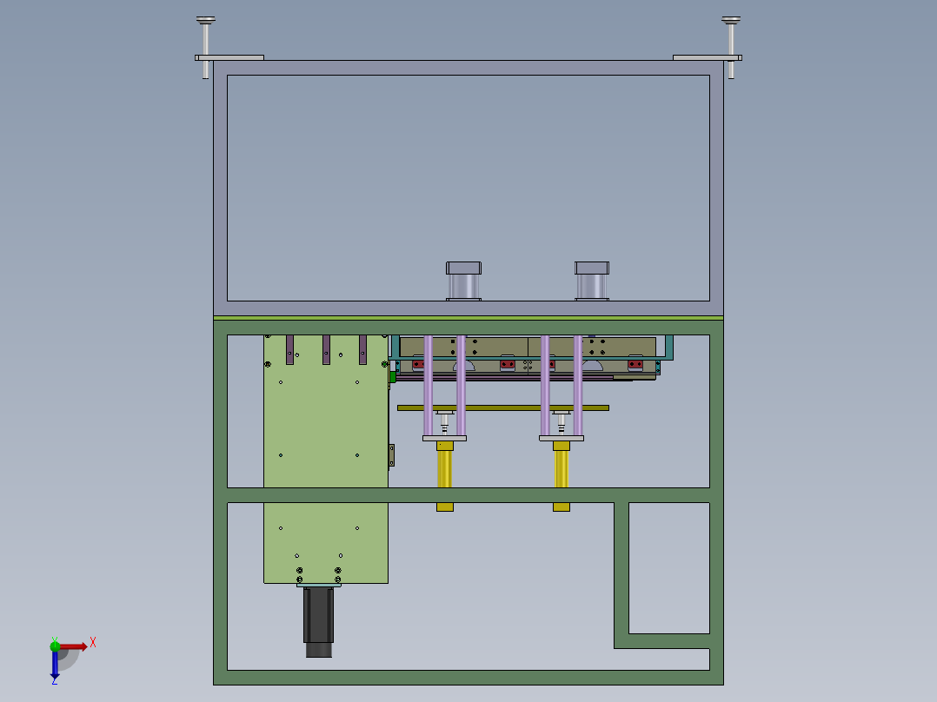Select the right leveling bolt on top of the frame
This screenshot has height=702, width=937.
pyautogui.click(x=731, y=47)
